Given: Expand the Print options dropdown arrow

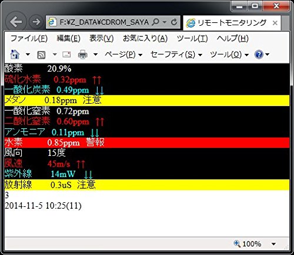Looking at the screenshot, I should point(95,55).
